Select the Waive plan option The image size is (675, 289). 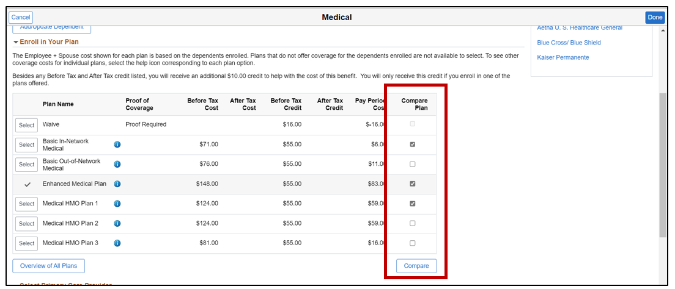(26, 125)
